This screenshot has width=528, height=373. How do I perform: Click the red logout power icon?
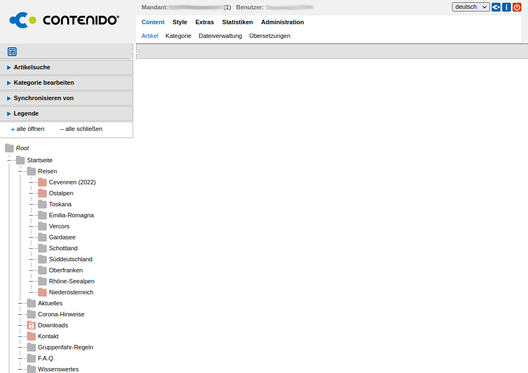click(x=517, y=7)
